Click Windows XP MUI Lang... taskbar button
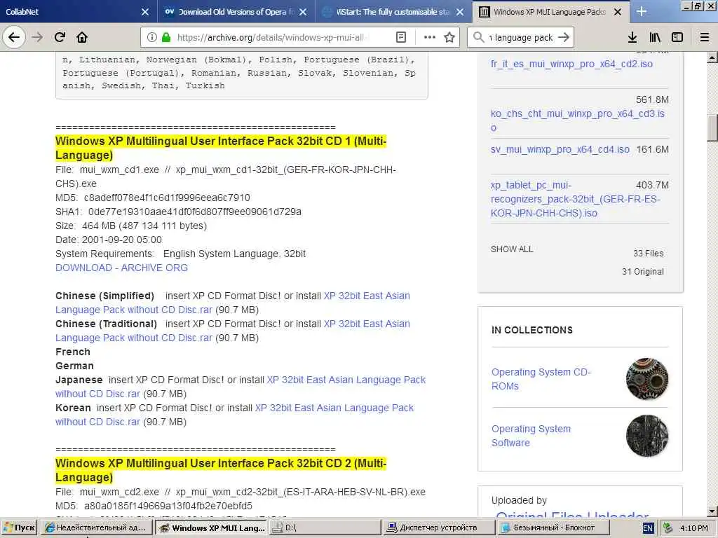 click(x=210, y=528)
